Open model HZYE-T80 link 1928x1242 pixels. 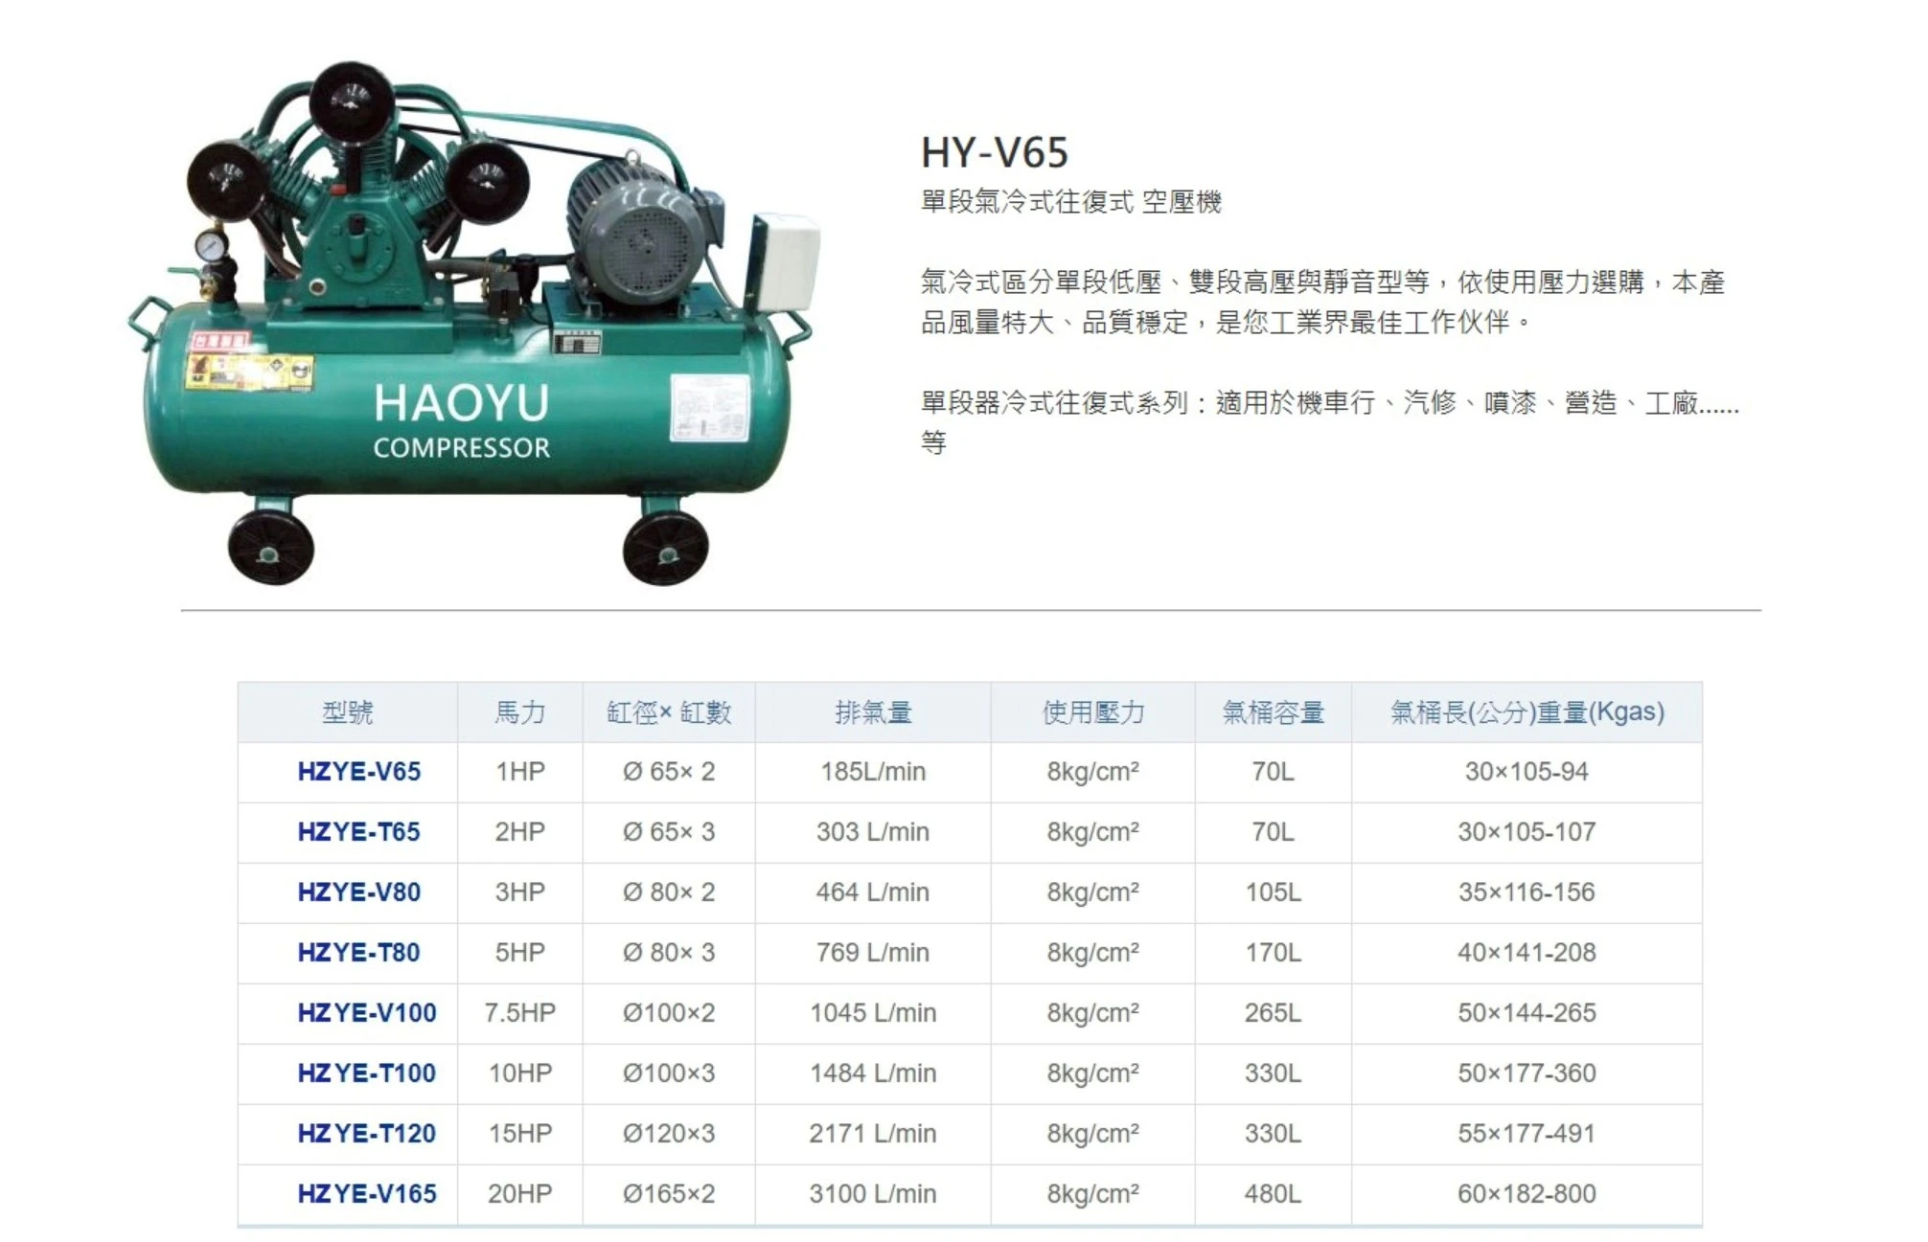[x=358, y=953]
